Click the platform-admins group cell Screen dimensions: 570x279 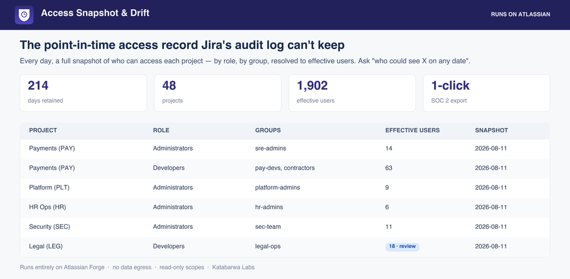point(277,188)
